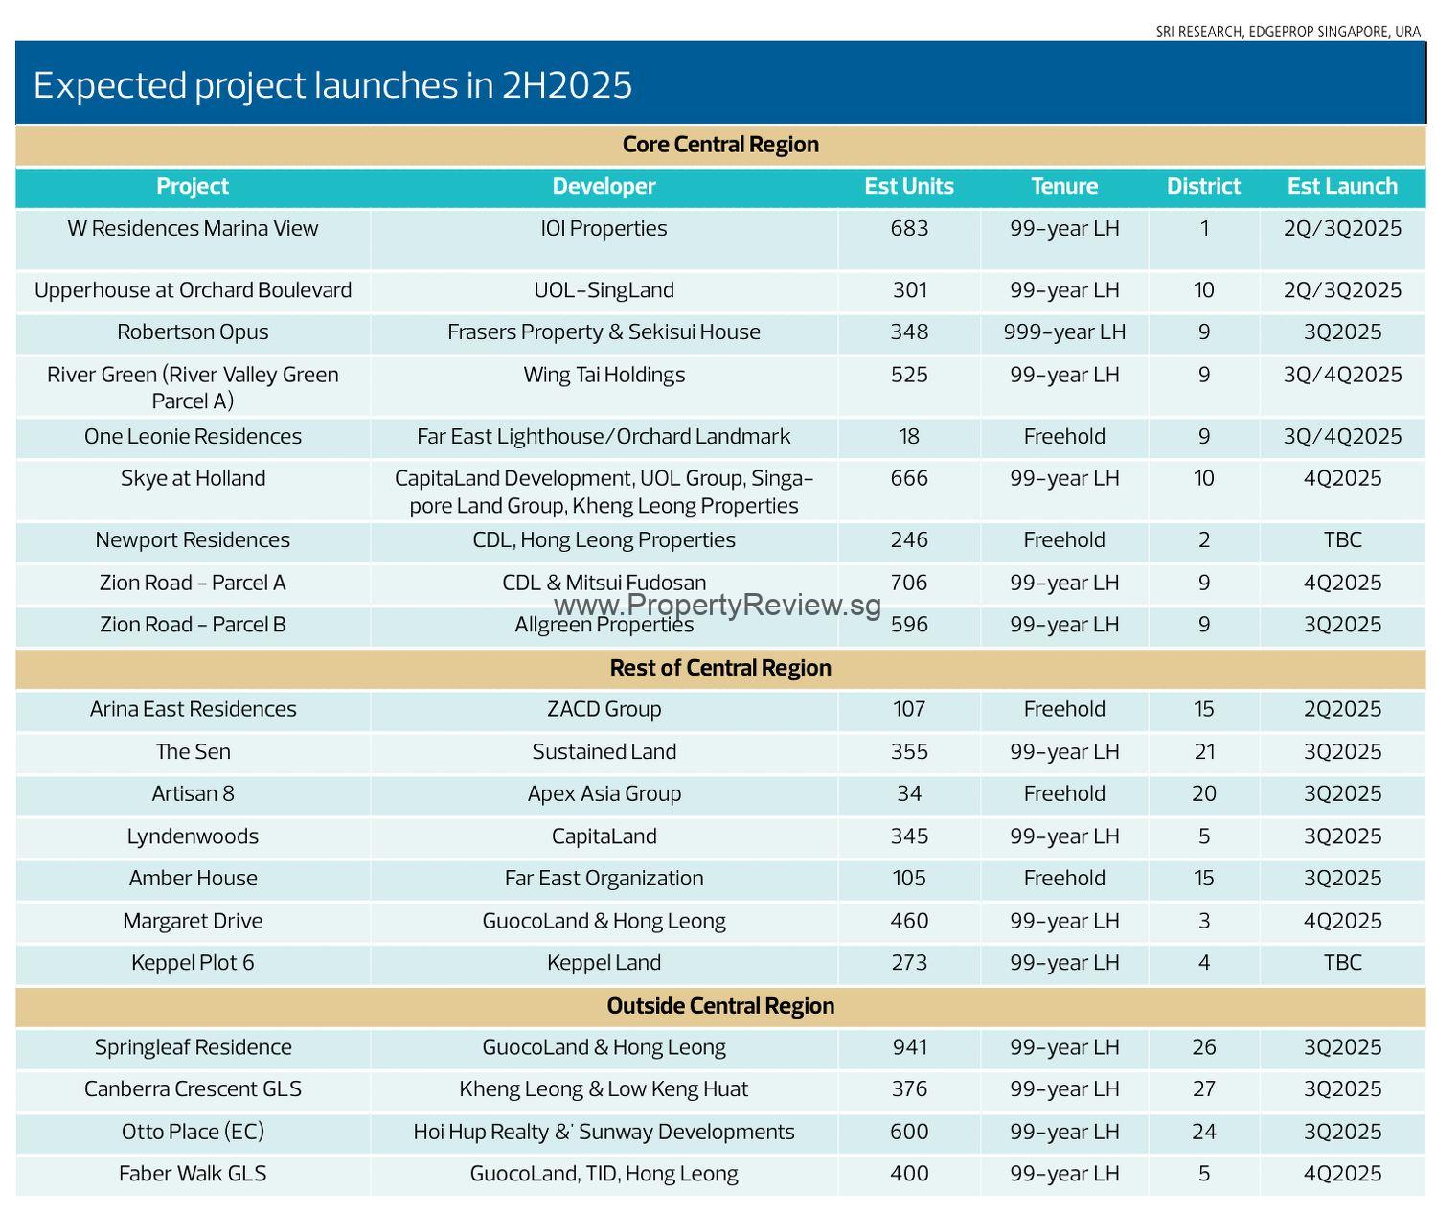Viewport: 1436px width, 1214px height.
Task: Click 'Frasers Property & Sekisui House' cell
Action: coord(604,332)
